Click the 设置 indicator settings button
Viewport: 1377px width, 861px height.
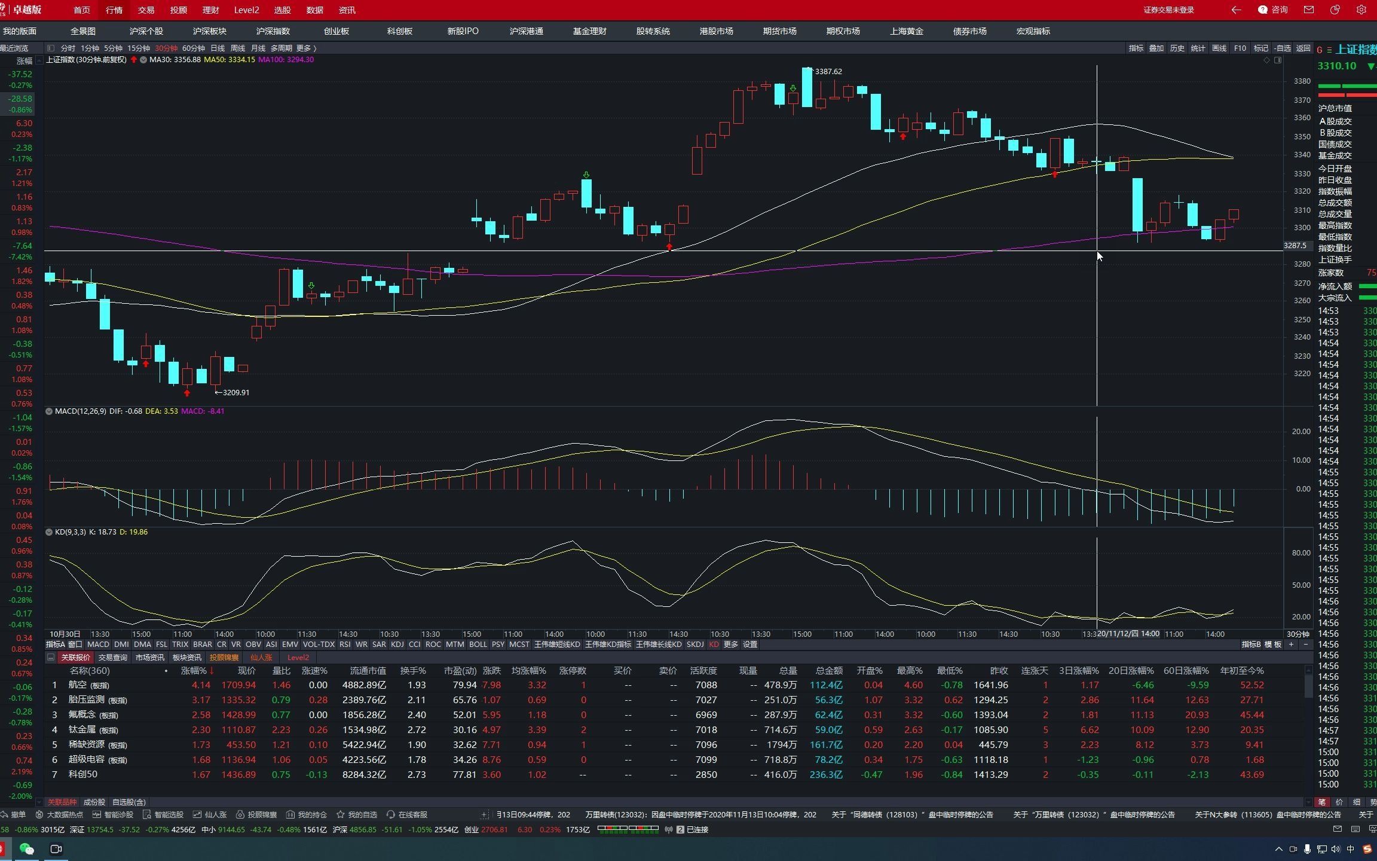pos(750,644)
